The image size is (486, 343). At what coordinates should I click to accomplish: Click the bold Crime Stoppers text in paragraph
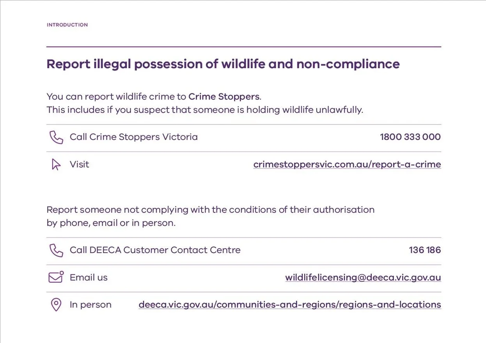tap(224, 97)
